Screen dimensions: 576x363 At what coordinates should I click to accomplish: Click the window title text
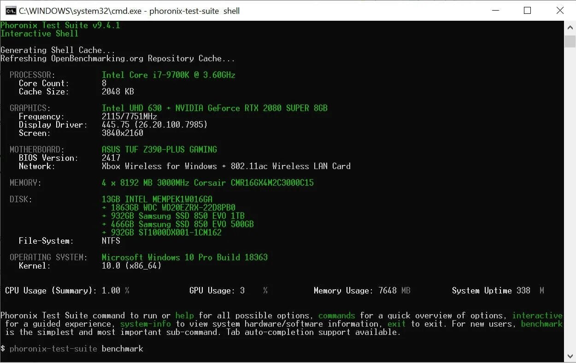(129, 11)
